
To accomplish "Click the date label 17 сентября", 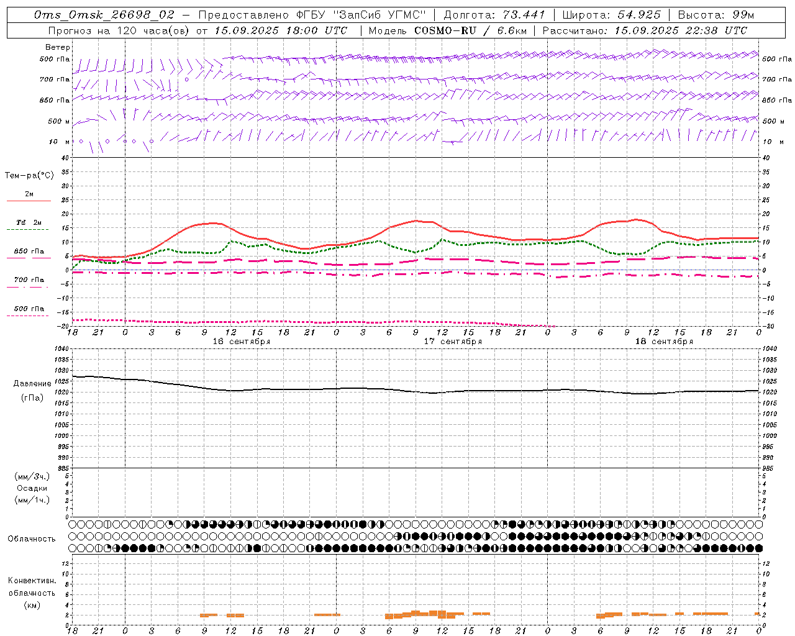I will point(453,342).
